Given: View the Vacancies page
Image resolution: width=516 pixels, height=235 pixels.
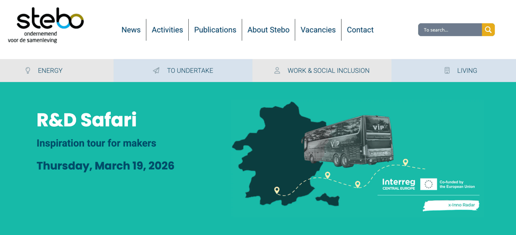Looking at the screenshot, I should tap(318, 30).
